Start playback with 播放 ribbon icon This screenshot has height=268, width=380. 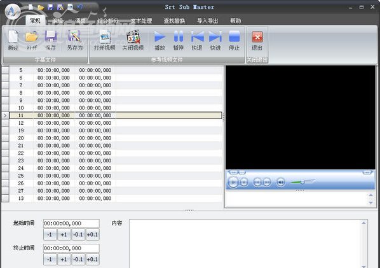click(159, 40)
